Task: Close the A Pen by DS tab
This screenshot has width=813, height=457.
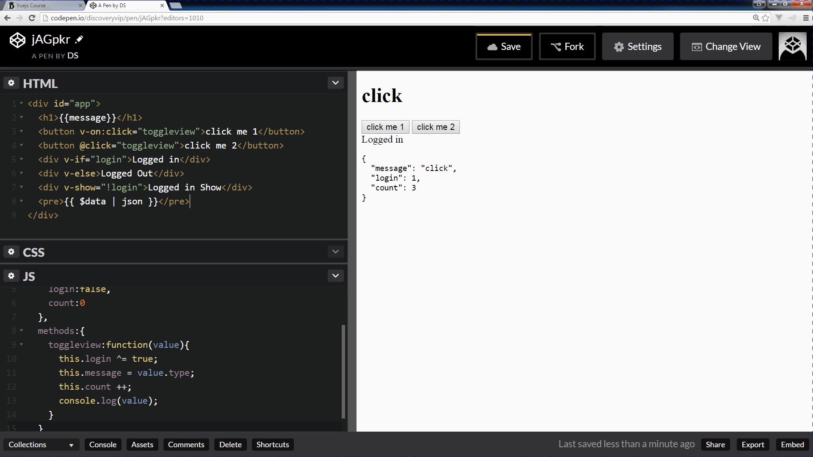Action: pyautogui.click(x=162, y=6)
